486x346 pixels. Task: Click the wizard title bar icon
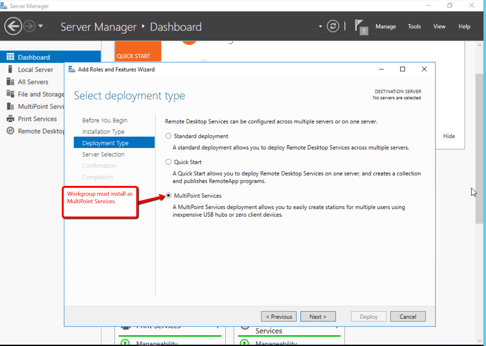tap(72, 69)
